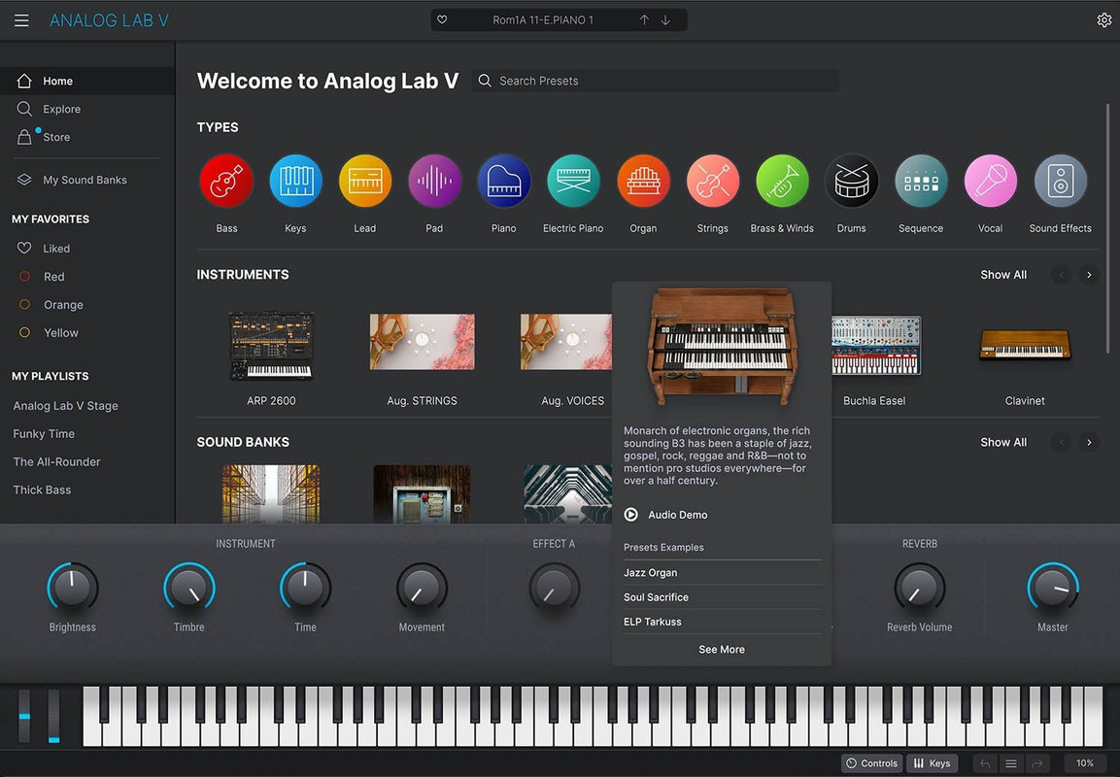Screen dimensions: 1120x777
Task: Click the undo arrow in status bar
Action: [x=985, y=763]
